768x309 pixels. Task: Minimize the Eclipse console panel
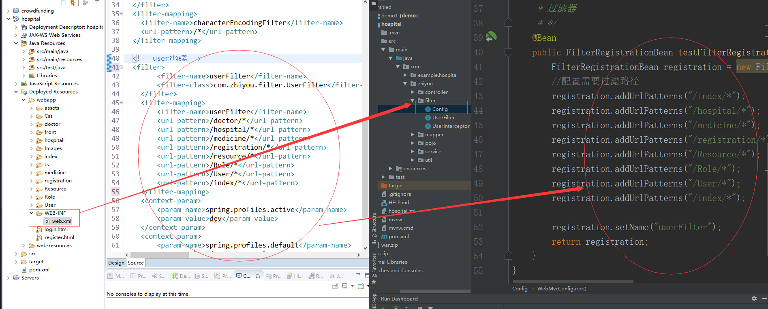click(x=357, y=275)
